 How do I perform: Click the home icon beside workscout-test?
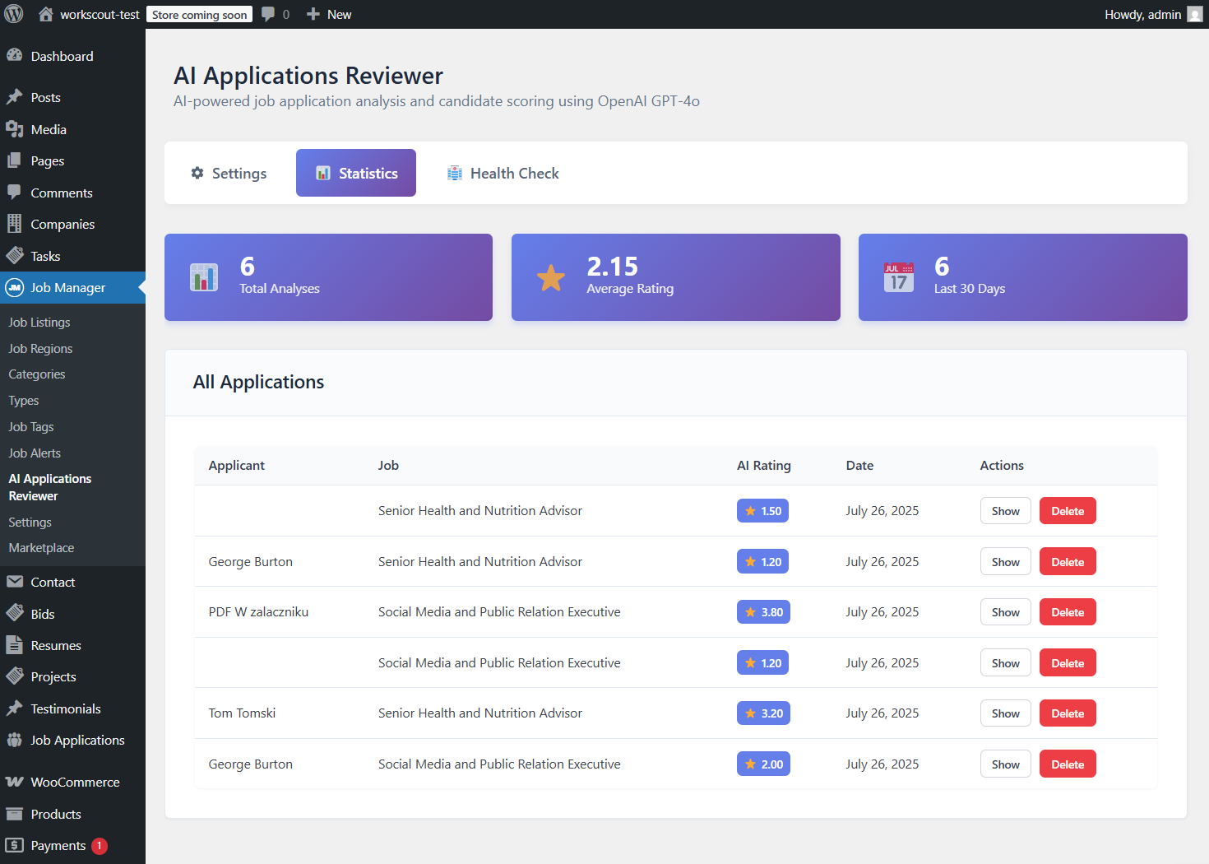pos(46,14)
